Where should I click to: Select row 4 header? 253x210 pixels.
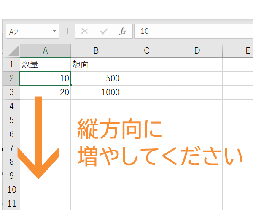(12, 106)
